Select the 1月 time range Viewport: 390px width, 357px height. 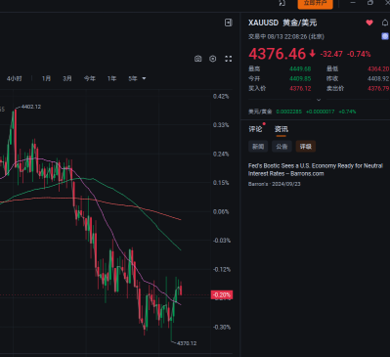pyautogui.click(x=46, y=78)
